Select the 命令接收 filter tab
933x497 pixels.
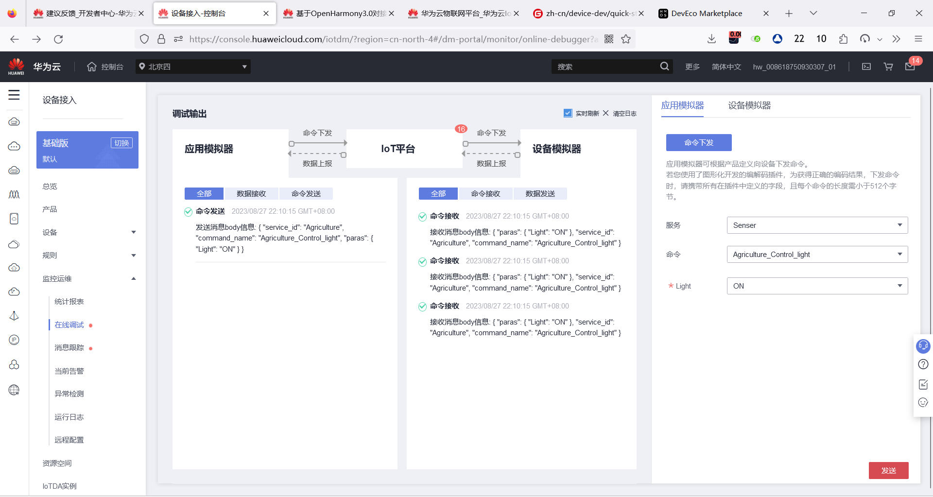coord(485,193)
